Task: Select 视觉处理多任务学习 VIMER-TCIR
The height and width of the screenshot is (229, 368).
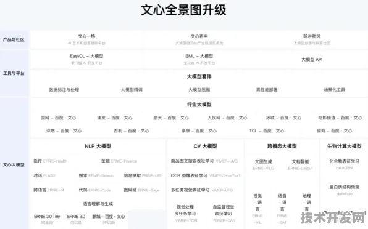Action: coord(185,214)
